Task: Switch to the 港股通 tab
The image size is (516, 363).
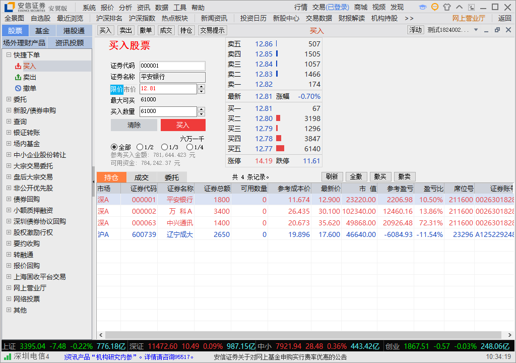Action: coord(74,31)
